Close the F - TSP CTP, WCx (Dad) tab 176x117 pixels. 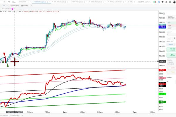(70, 2)
